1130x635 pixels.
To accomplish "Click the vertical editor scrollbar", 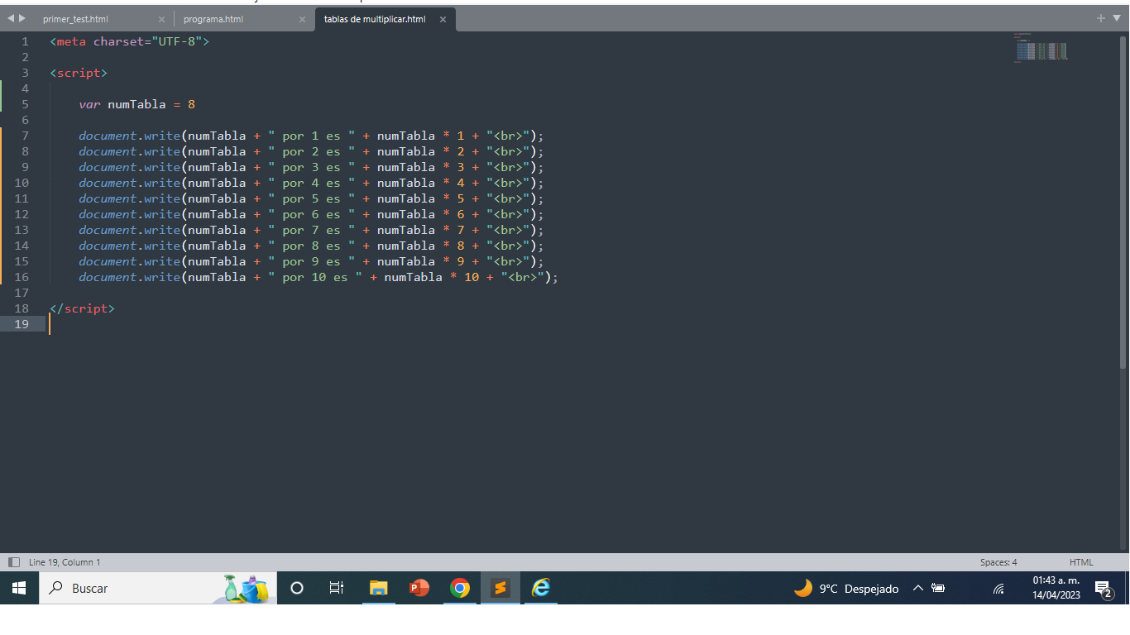I will [x=1123, y=203].
